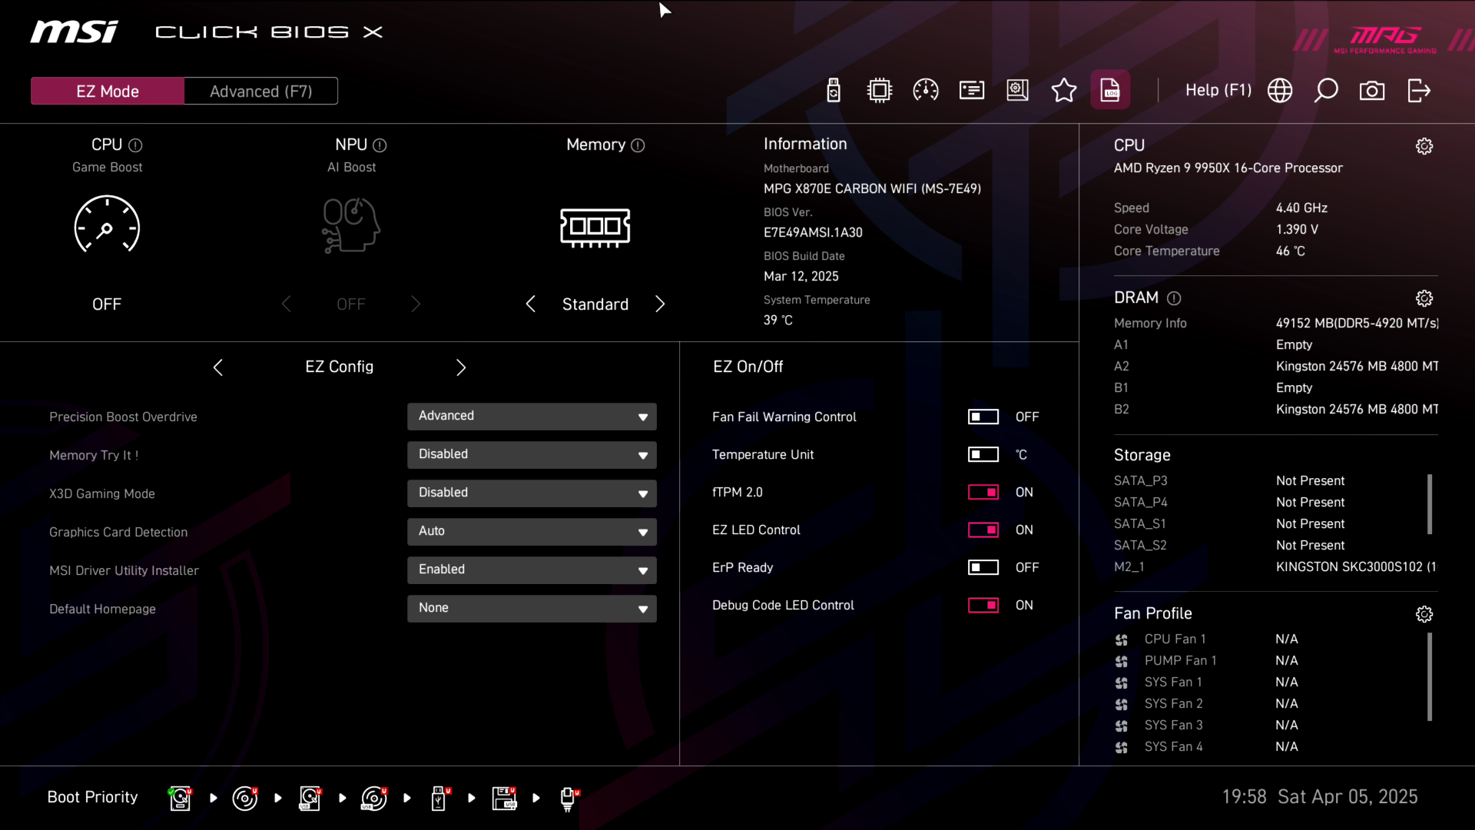This screenshot has height=830, width=1475.
Task: Open the speedometer overclocking toolbar icon
Action: click(x=926, y=91)
